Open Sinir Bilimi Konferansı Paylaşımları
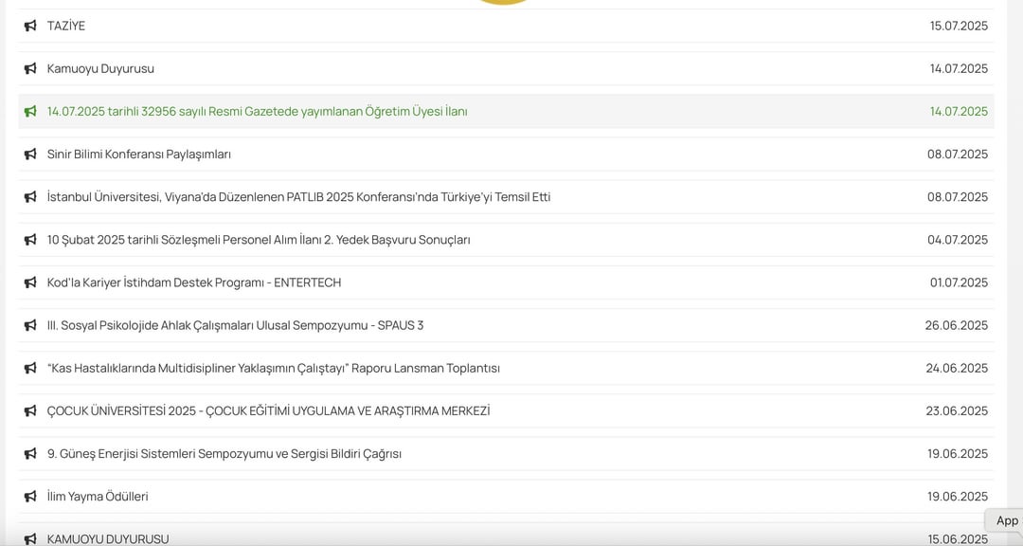Viewport: 1023px width, 546px height. tap(139, 155)
